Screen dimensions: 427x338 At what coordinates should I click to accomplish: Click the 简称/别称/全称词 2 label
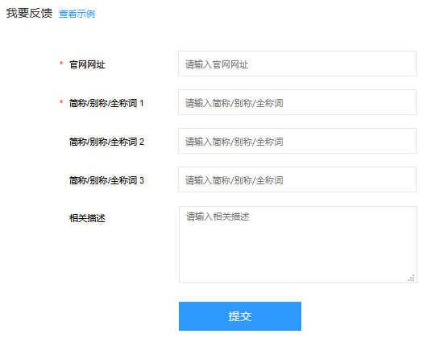coord(106,142)
